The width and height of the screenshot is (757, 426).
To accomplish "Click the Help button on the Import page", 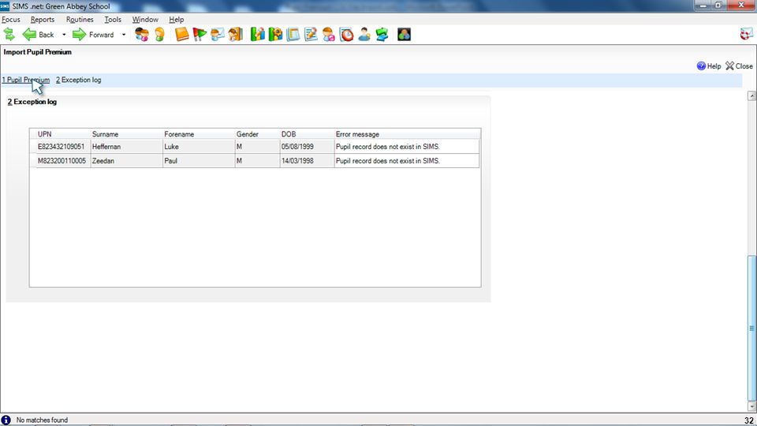I will click(x=709, y=66).
